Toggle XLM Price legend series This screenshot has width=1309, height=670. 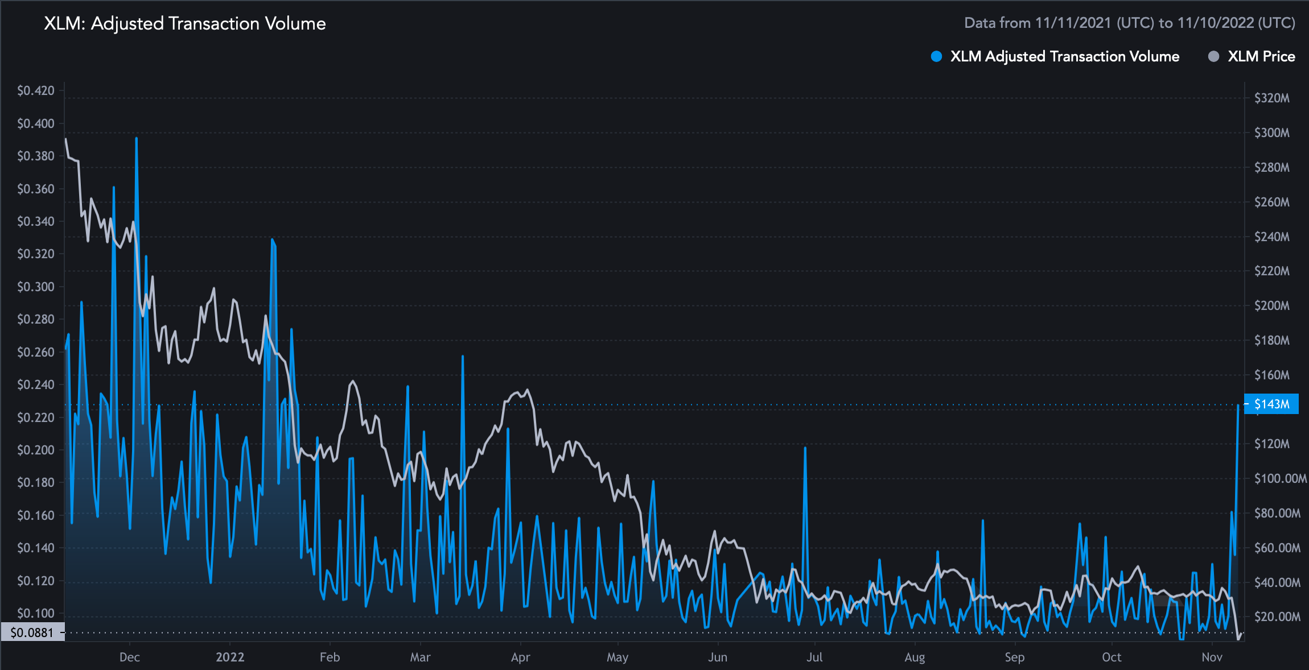[x=1261, y=56]
